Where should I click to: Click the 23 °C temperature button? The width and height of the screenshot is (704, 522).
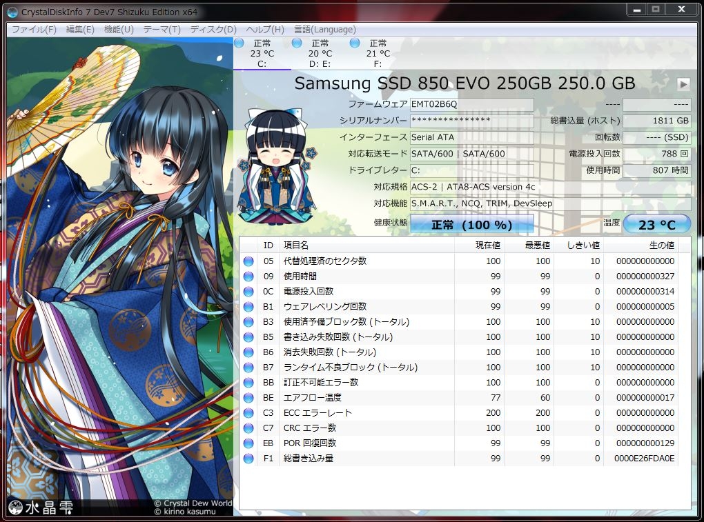657,224
